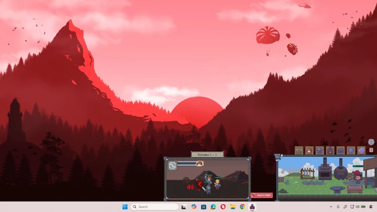This screenshot has height=212, width=377.
Task: Open the game settings gear icon
Action: (371, 142)
